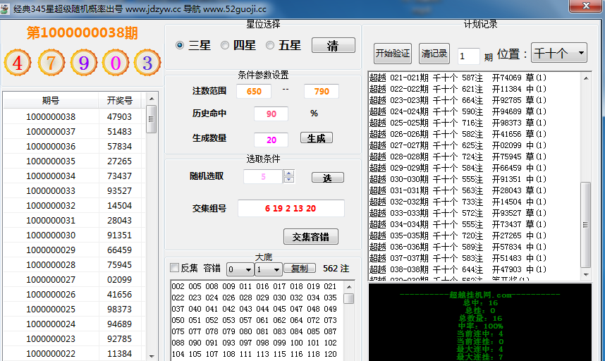Click the 开始验证 button

(x=393, y=53)
